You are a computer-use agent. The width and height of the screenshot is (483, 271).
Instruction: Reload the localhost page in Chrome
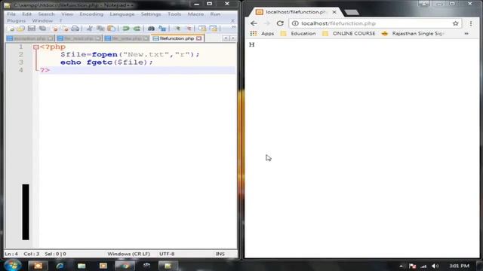coord(280,23)
